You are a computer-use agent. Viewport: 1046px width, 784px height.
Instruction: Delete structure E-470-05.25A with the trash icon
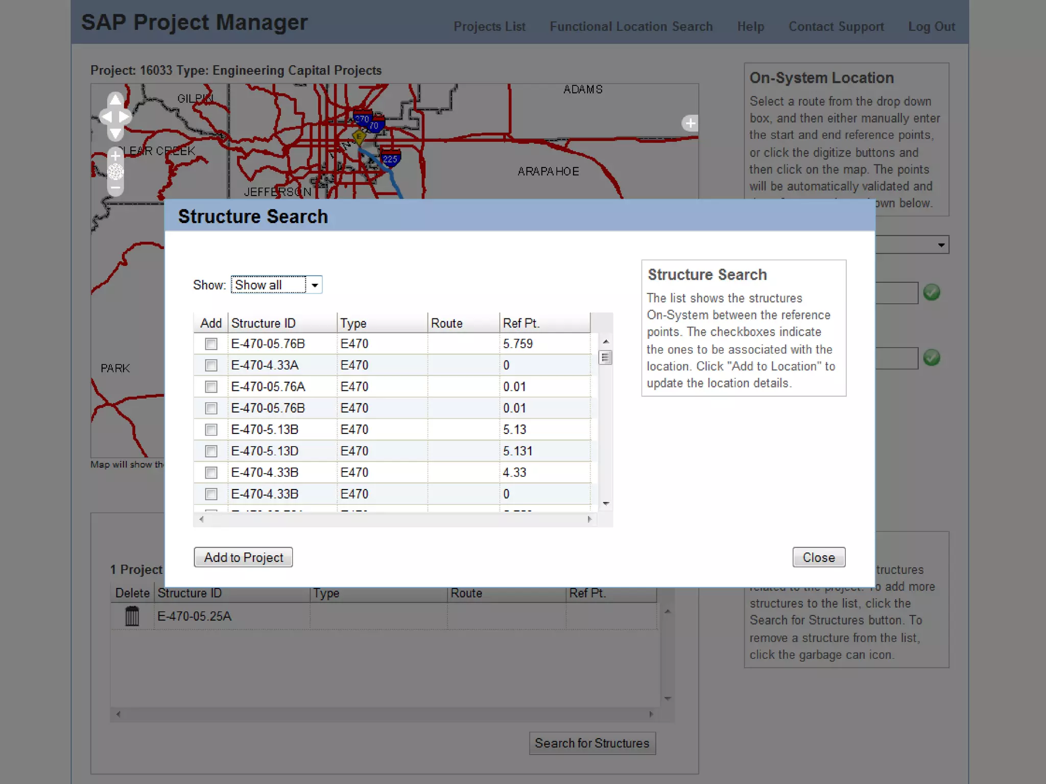coord(132,616)
